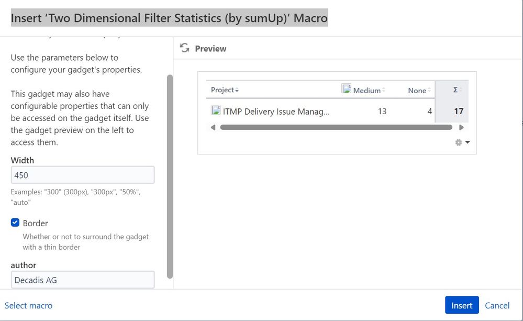
Task: Open ITMP Delivery Issue Management project link
Action: (276, 111)
